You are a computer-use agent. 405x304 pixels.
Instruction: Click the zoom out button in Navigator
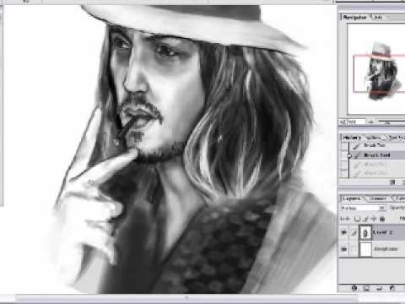coord(371,122)
